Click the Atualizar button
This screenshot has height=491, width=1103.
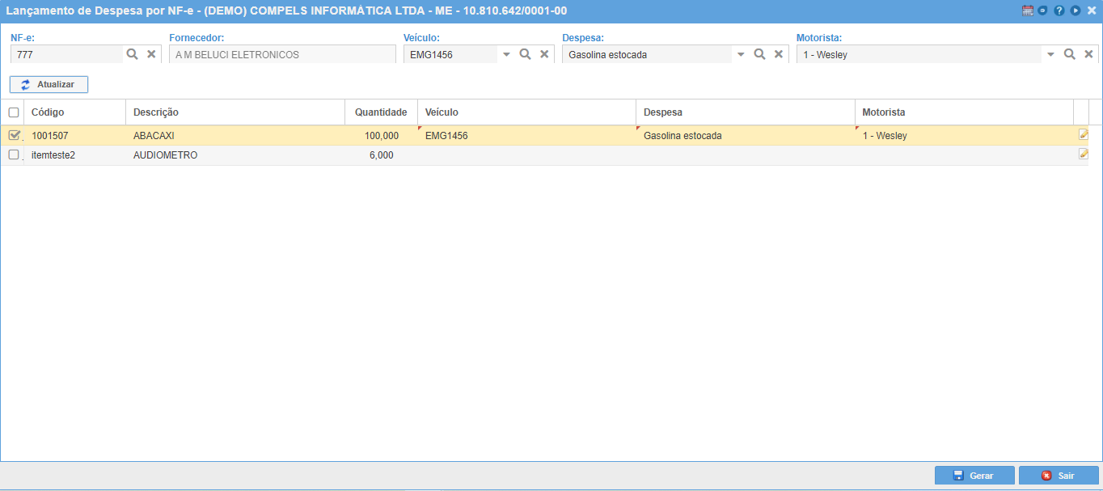tap(49, 84)
